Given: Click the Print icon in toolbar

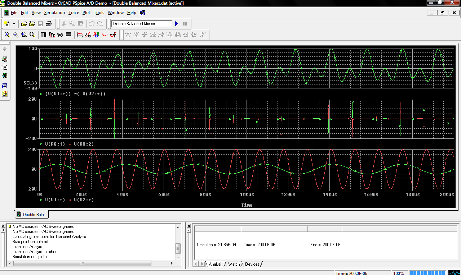Looking at the screenshot, I should (49, 24).
